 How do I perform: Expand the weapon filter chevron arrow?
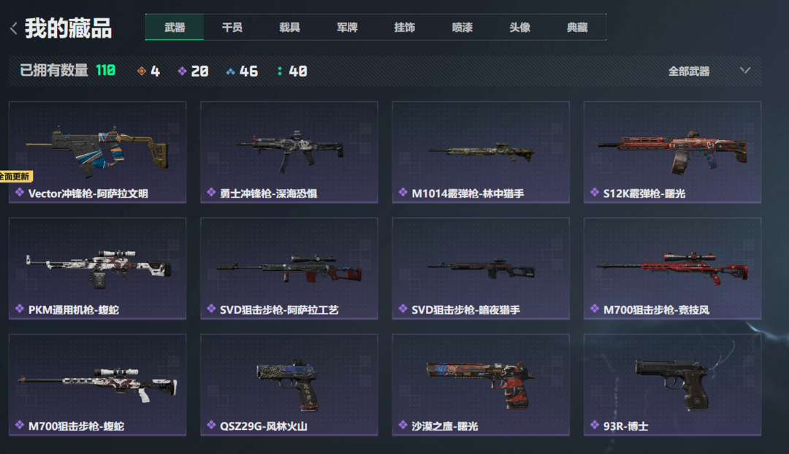click(x=745, y=71)
